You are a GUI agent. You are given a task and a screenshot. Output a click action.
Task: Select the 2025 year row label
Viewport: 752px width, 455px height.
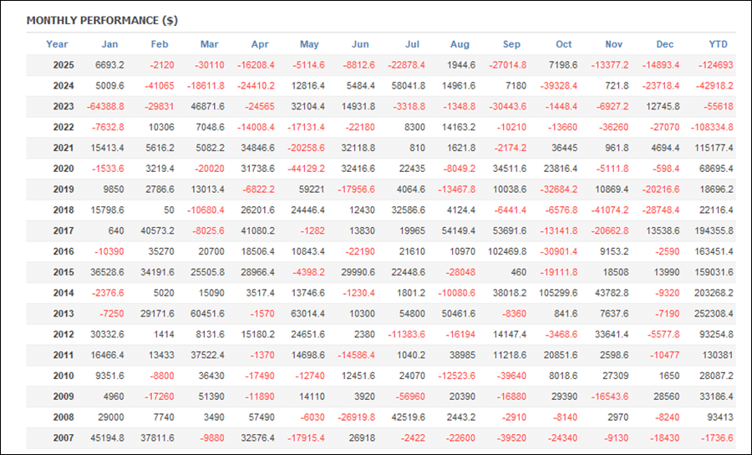pyautogui.click(x=63, y=65)
